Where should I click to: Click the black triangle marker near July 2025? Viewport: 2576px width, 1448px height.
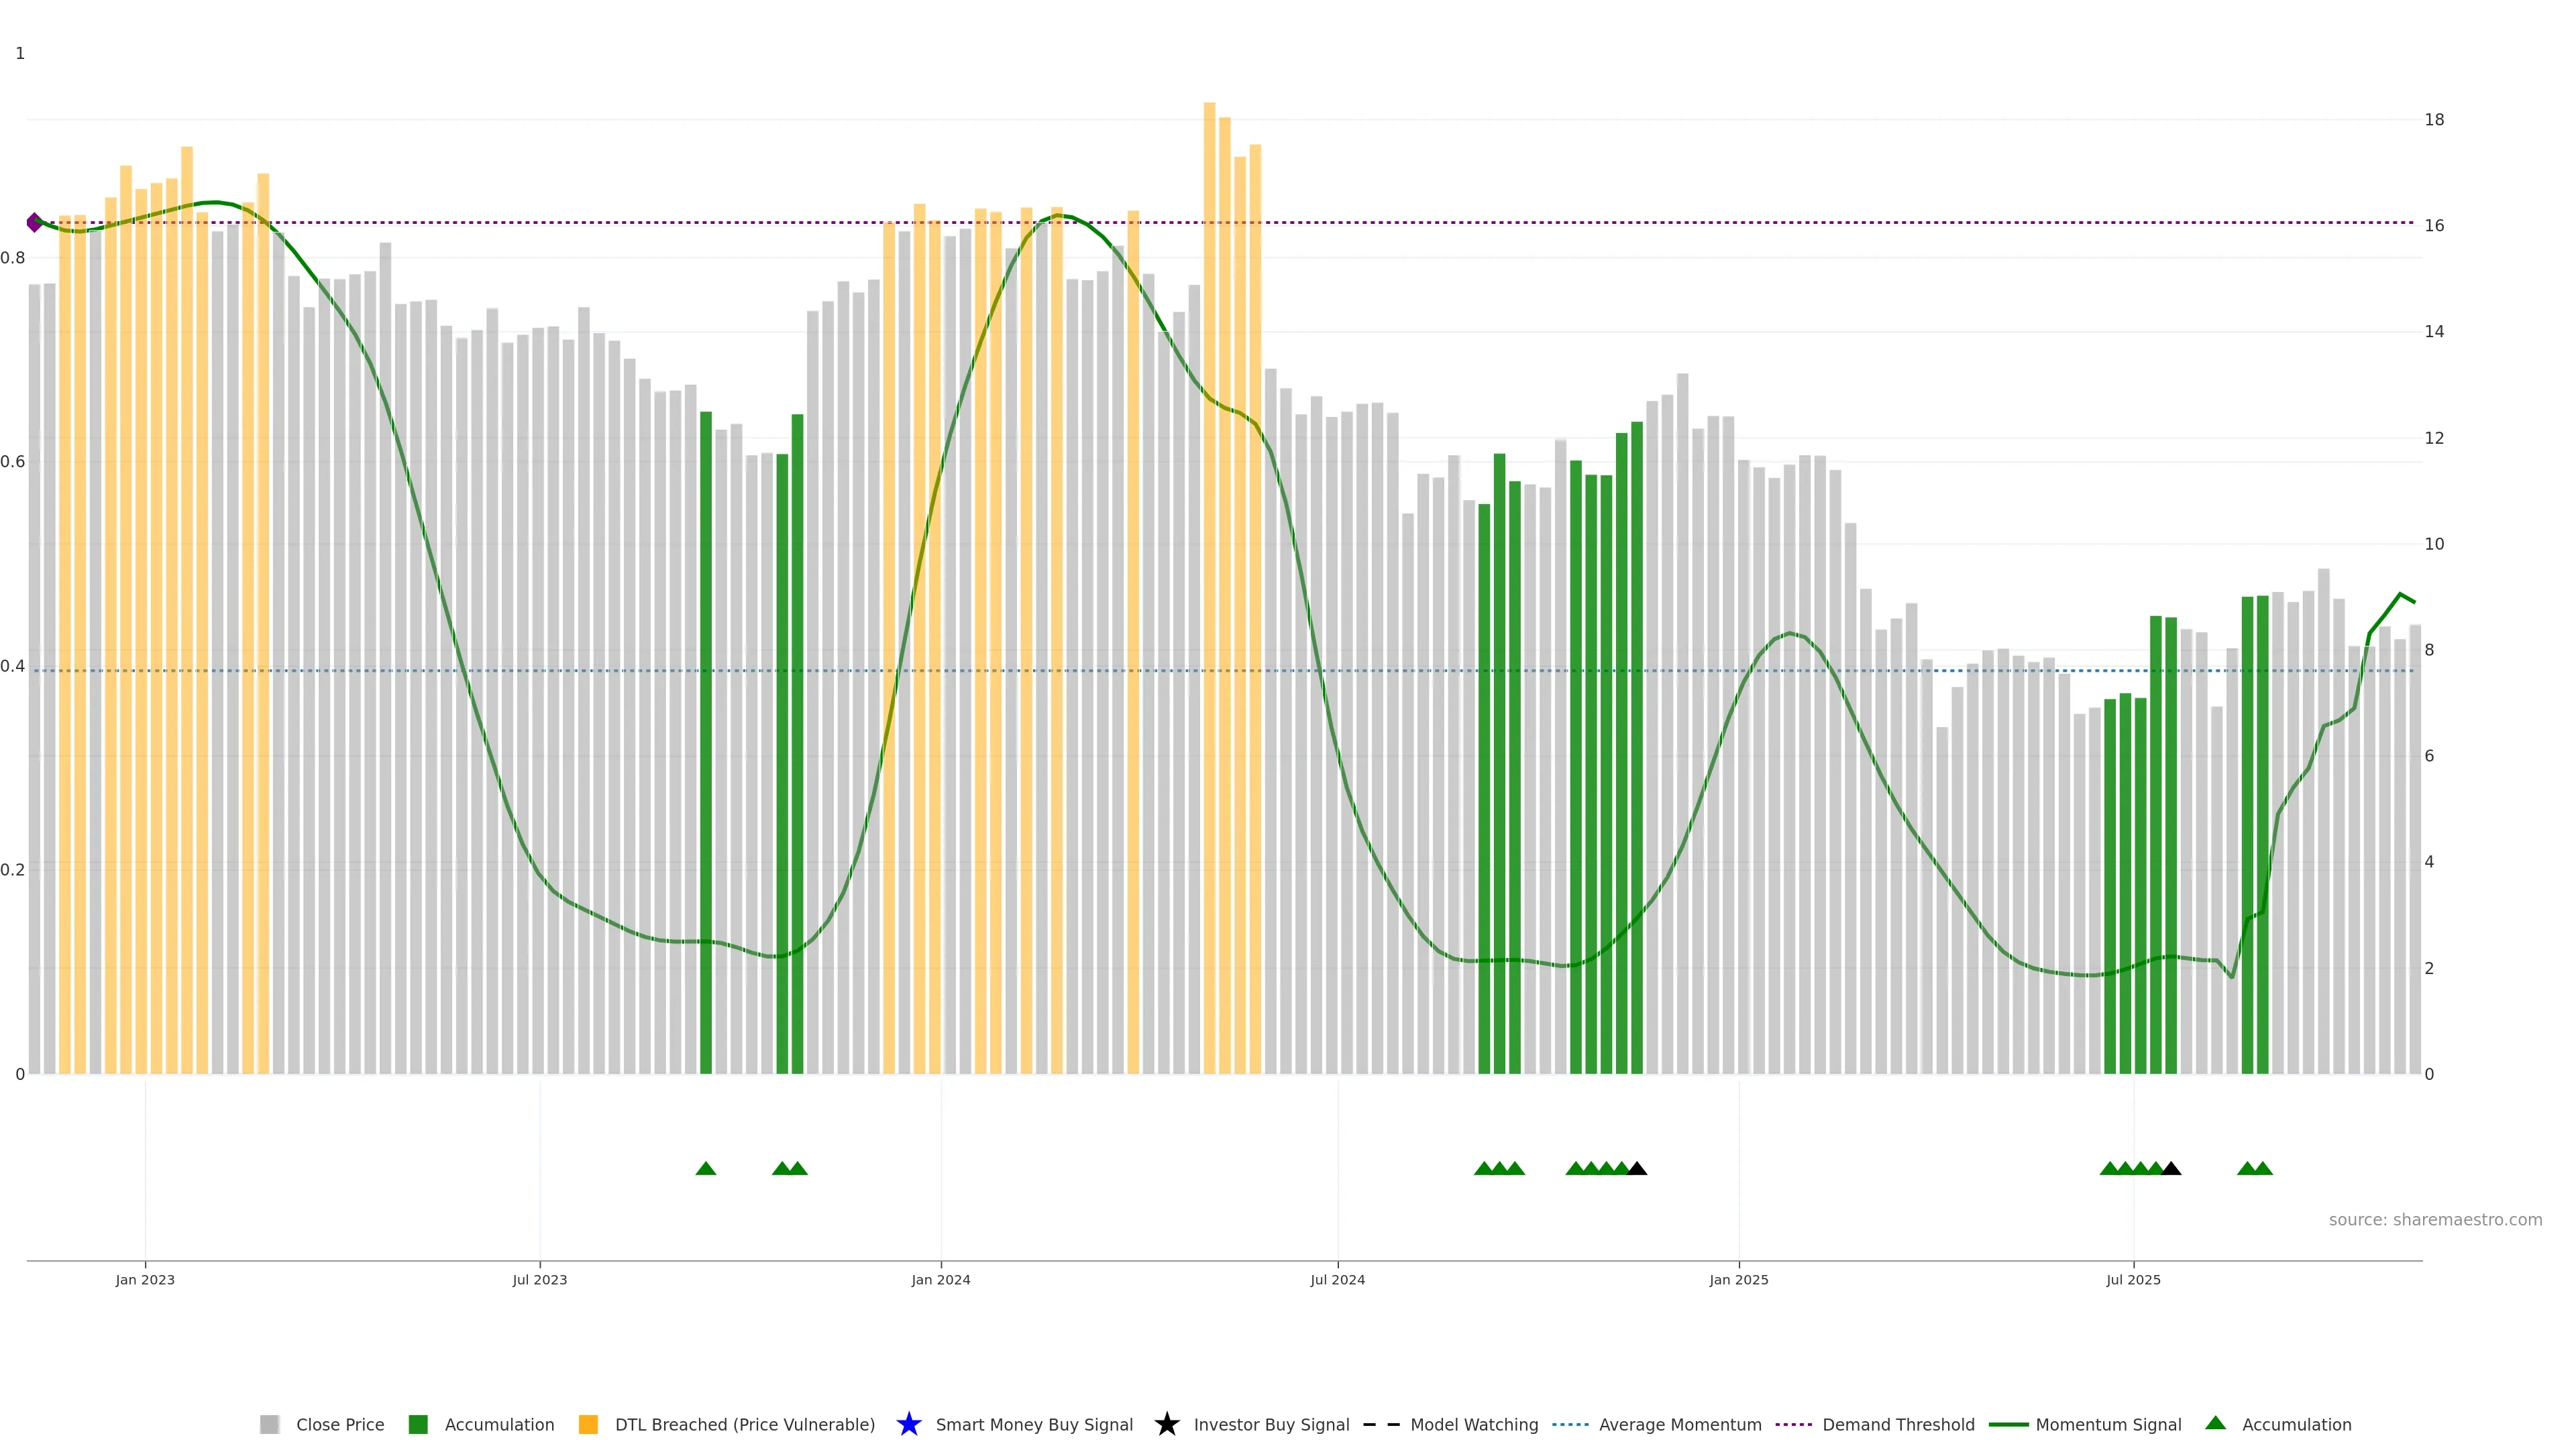2171,1168
